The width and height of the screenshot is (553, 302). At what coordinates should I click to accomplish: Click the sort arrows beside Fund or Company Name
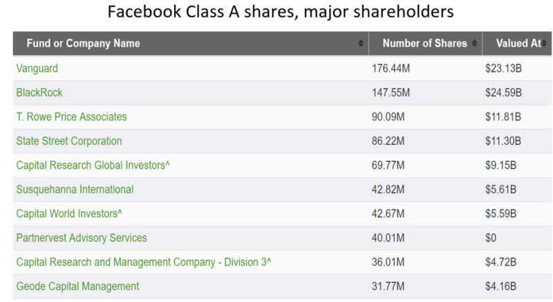(x=362, y=44)
